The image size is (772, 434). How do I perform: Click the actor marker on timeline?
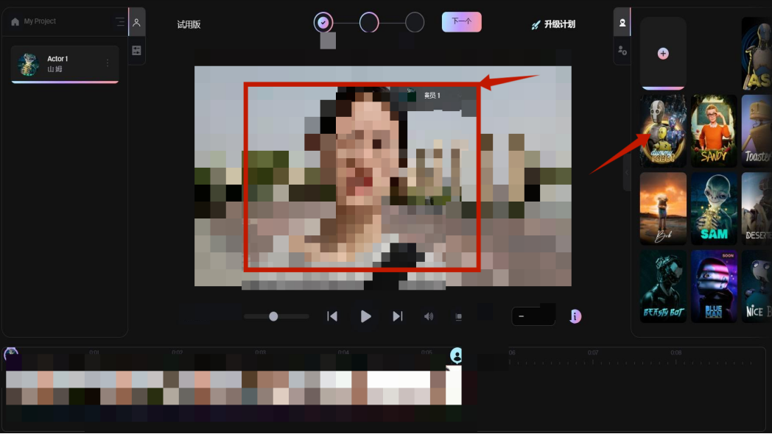pyautogui.click(x=456, y=356)
